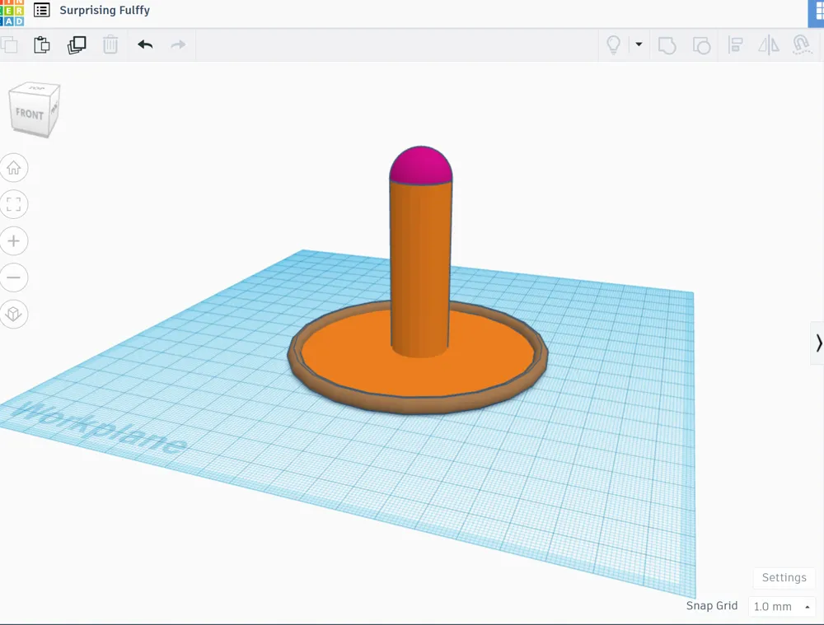Screen dimensions: 824x625
Task: Select the magenta half-sphere shape
Action: click(x=420, y=165)
